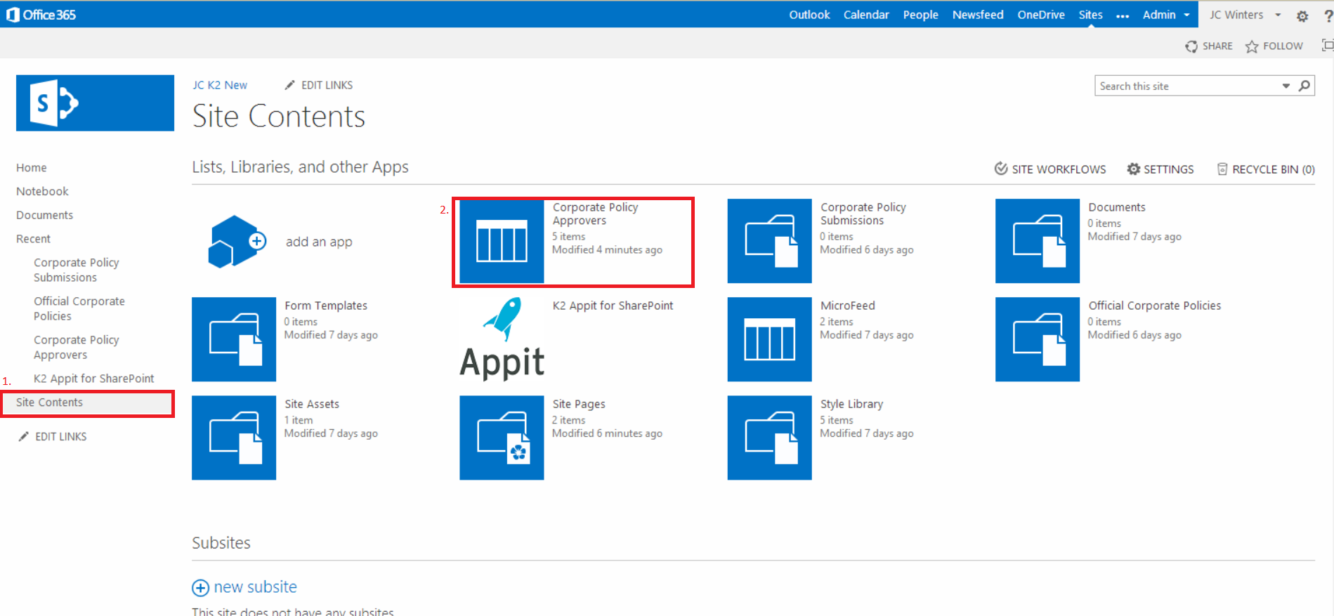
Task: Click the Form Templates tile title
Action: [x=326, y=306]
